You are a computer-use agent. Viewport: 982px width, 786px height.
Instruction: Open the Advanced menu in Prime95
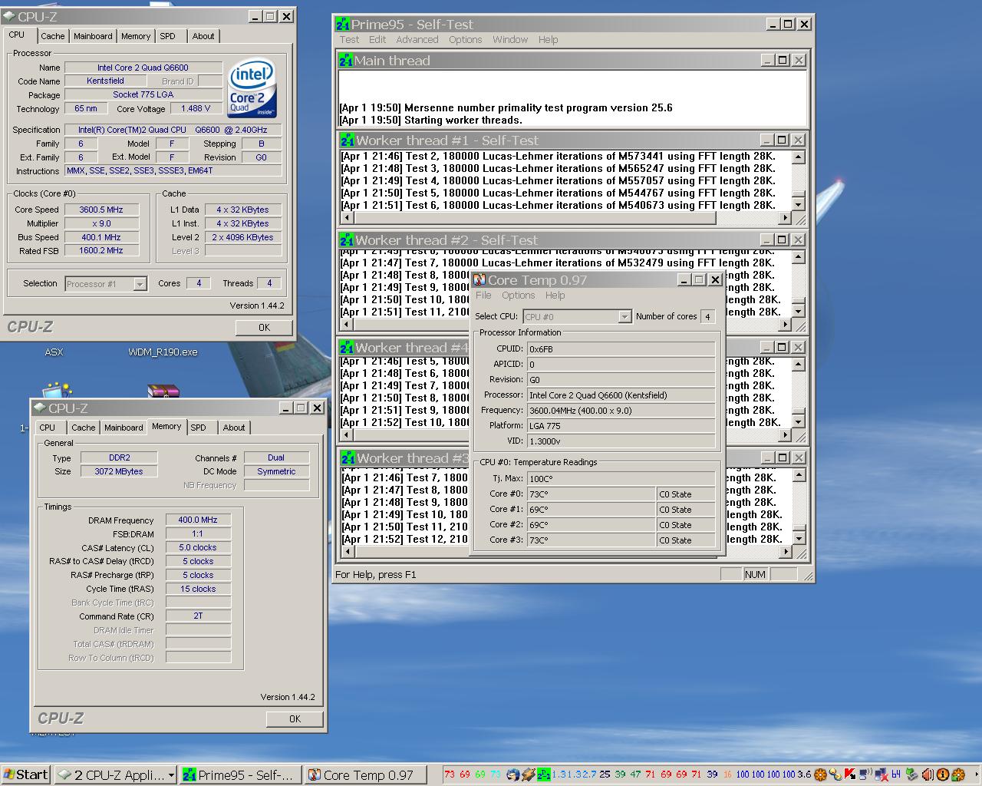pyautogui.click(x=417, y=40)
